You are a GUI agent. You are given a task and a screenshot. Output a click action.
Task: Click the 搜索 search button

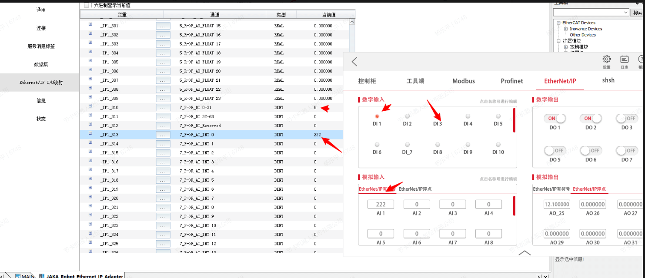pyautogui.click(x=637, y=13)
